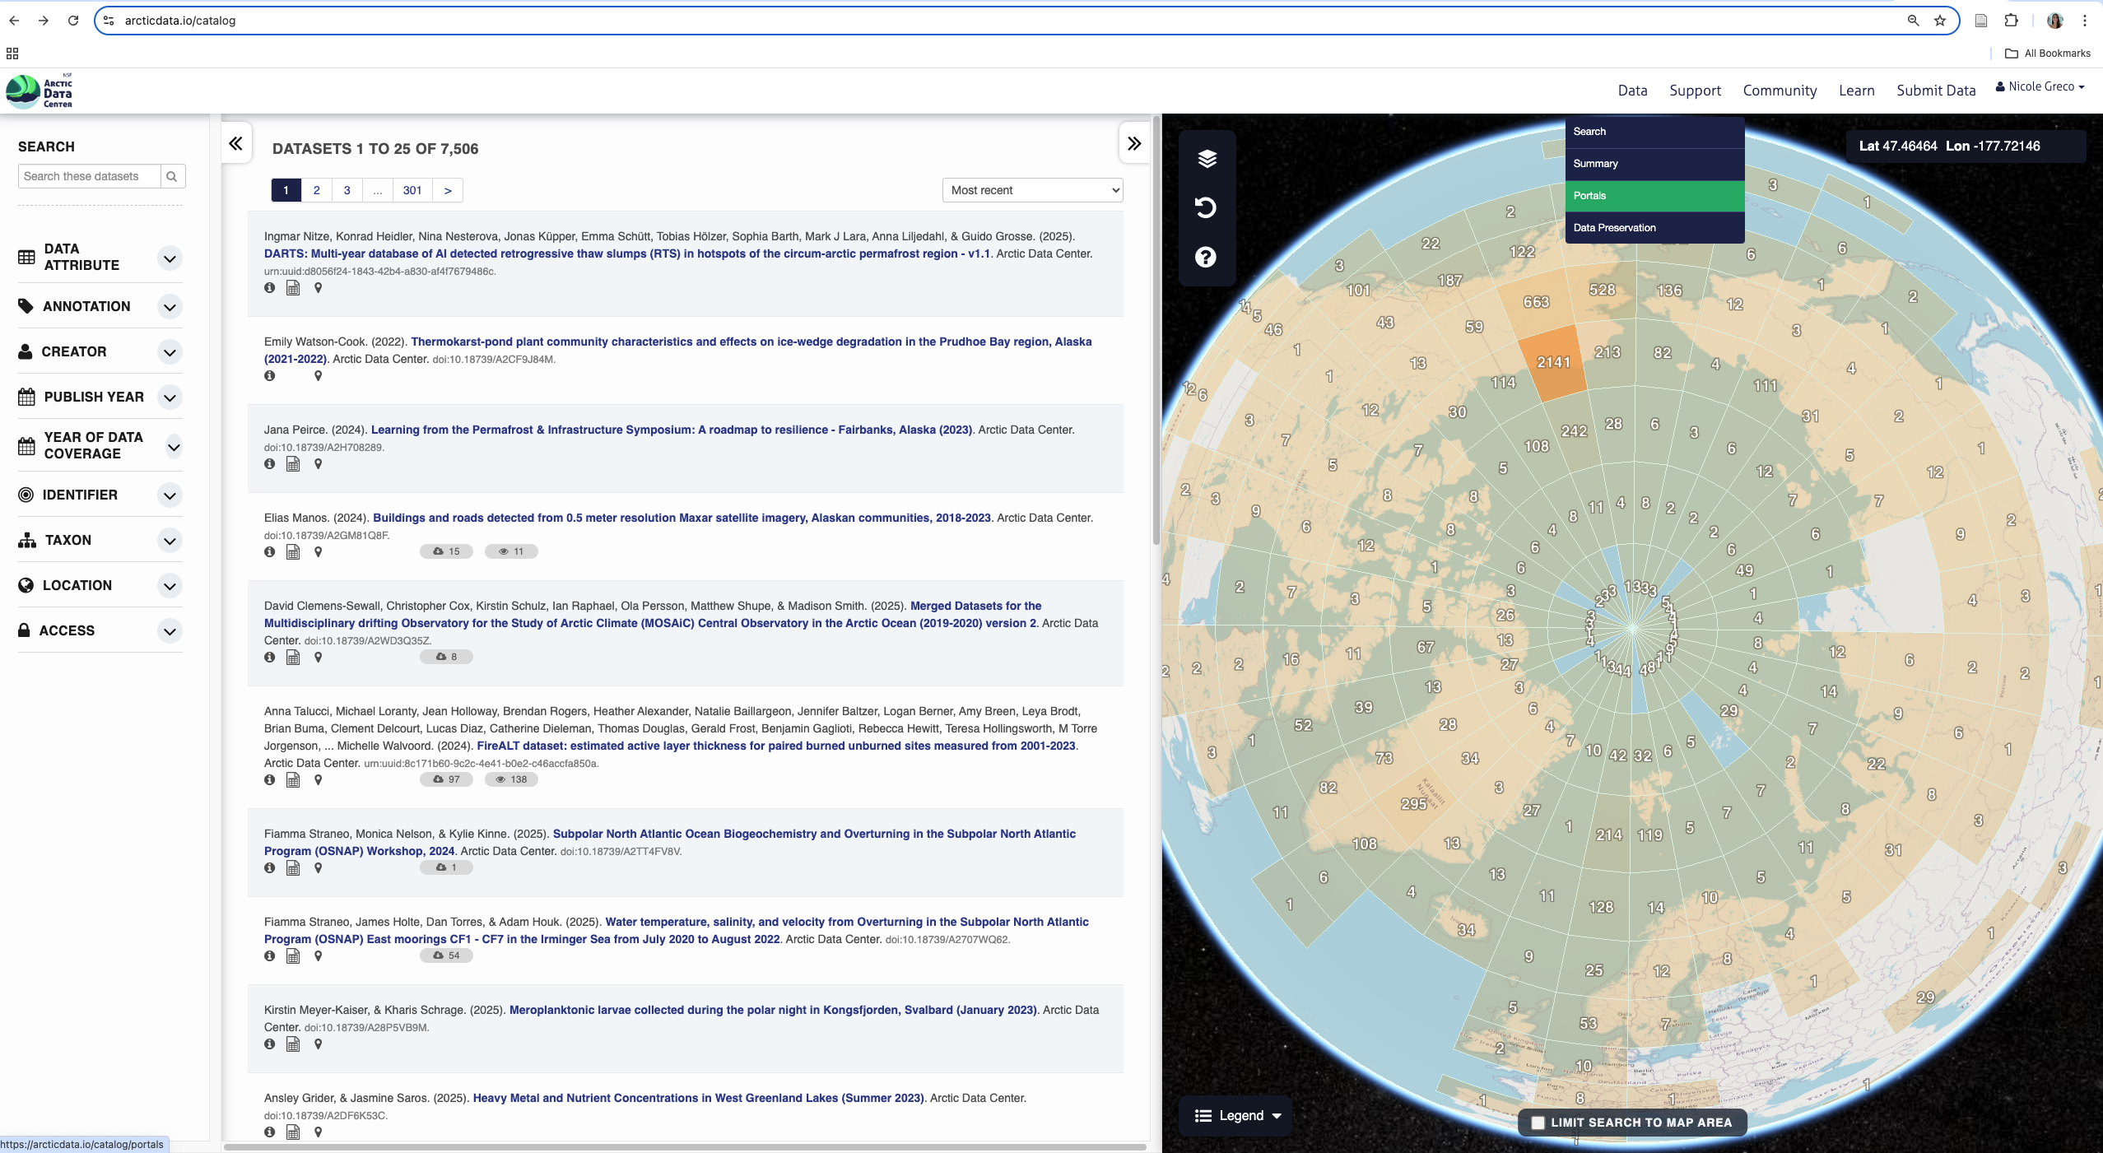The width and height of the screenshot is (2103, 1153).
Task: Click the Search these datasets field
Action: tap(89, 176)
